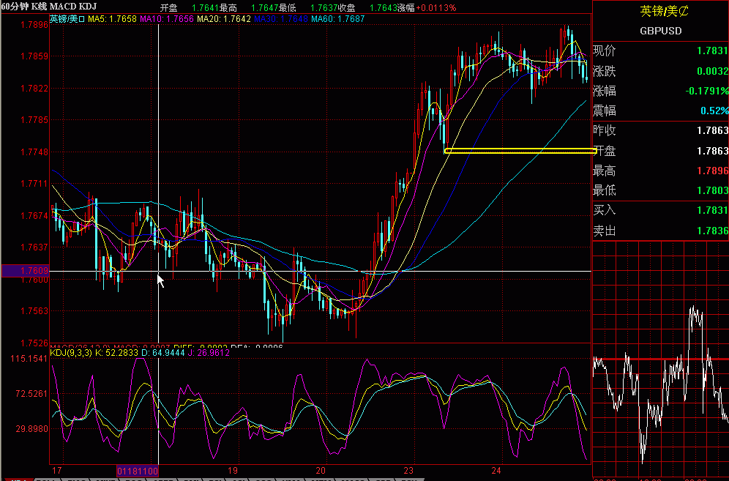This screenshot has width=729, height=481.
Task: Click the 买入 label in quote panel
Action: pos(605,210)
